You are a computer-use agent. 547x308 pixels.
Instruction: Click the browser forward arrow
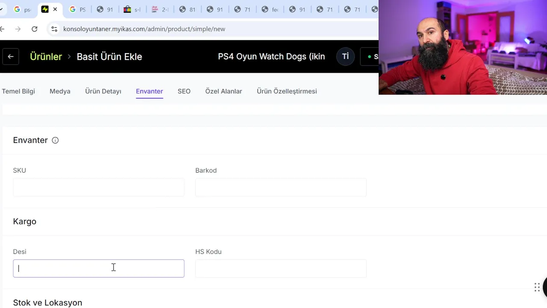click(x=18, y=29)
